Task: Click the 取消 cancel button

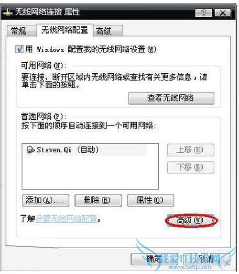Action: point(207,259)
